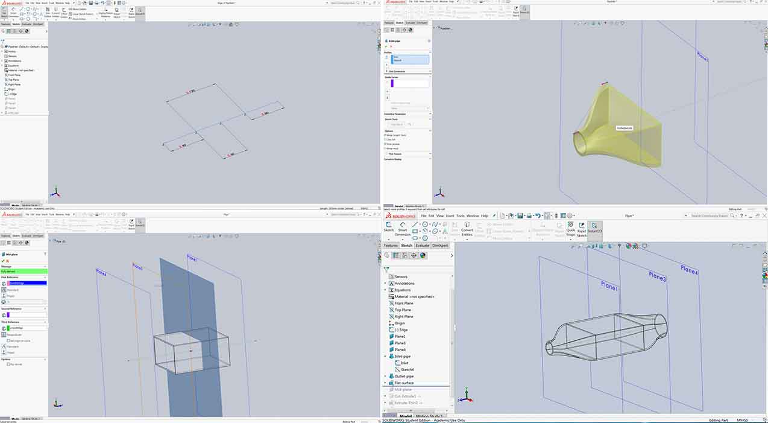The width and height of the screenshot is (768, 423).
Task: Expand Equations folder in lower-right window tree
Action: (x=385, y=290)
